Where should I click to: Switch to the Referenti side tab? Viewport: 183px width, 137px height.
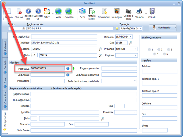[x=5, y=48]
